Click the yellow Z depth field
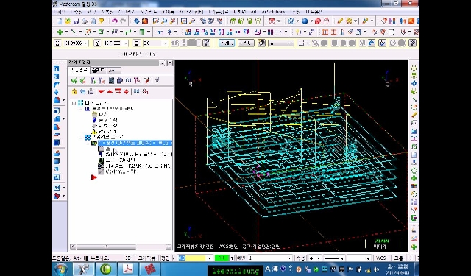 click(x=192, y=258)
